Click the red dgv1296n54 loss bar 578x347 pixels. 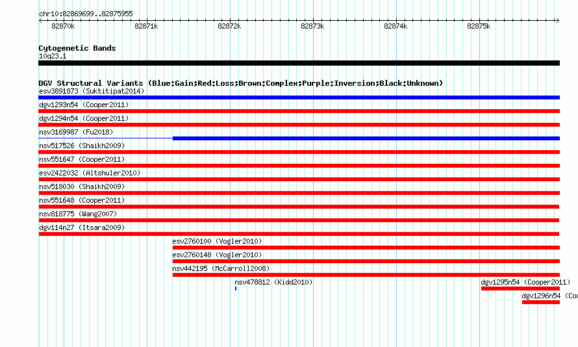pyautogui.click(x=541, y=302)
